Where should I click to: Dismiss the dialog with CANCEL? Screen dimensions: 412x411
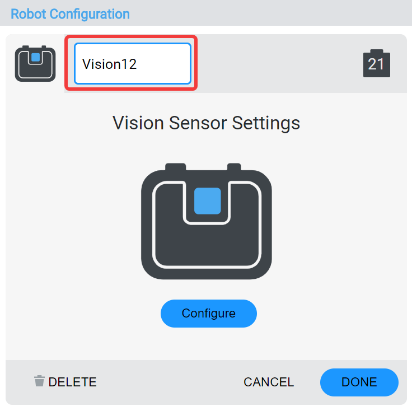tap(269, 382)
